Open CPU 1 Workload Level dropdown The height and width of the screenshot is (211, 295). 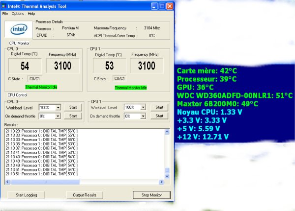tap(143, 107)
